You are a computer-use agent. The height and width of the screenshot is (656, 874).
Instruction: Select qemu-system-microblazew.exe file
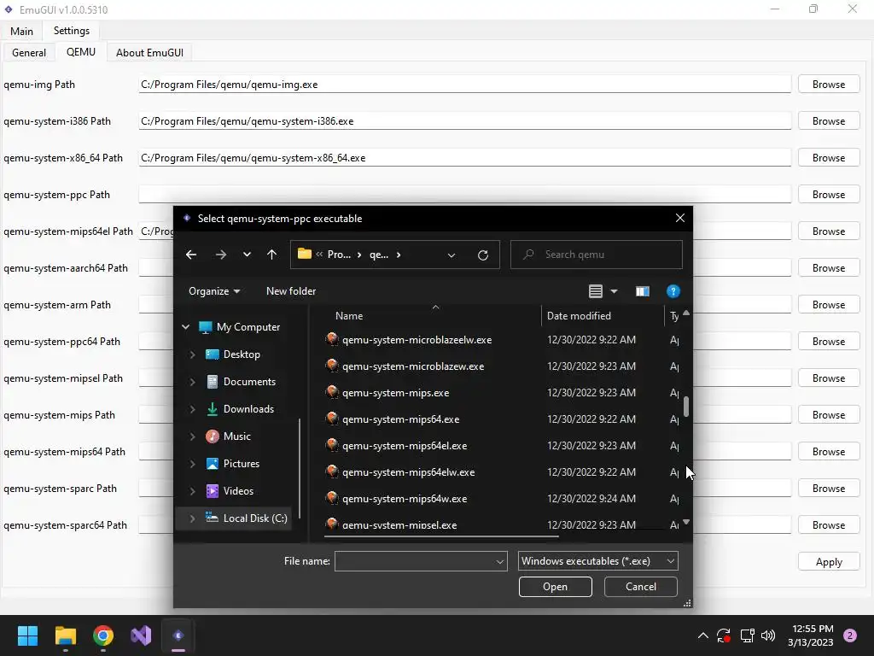[405, 366]
